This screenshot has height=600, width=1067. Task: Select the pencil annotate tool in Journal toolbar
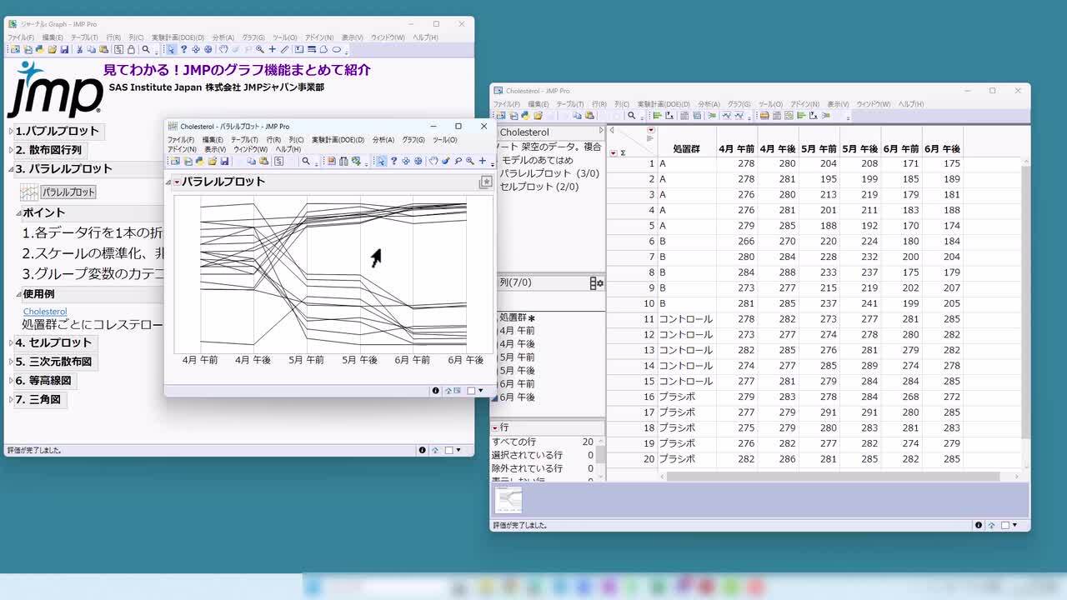284,49
